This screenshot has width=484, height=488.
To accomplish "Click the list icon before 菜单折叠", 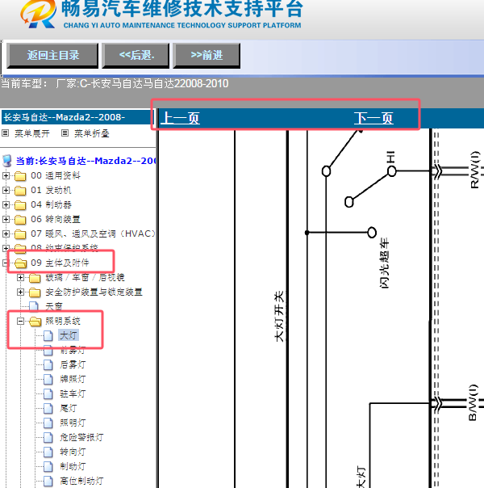I will 65,133.
